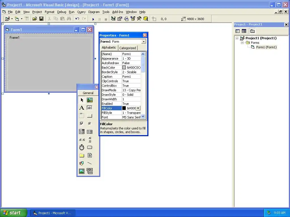Click FillColor black color swatch
Viewport: 290px width, 217px height.
[124, 108]
